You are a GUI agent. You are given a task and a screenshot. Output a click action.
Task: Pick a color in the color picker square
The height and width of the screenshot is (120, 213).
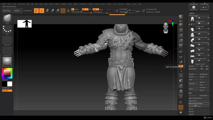[x=7, y=73]
